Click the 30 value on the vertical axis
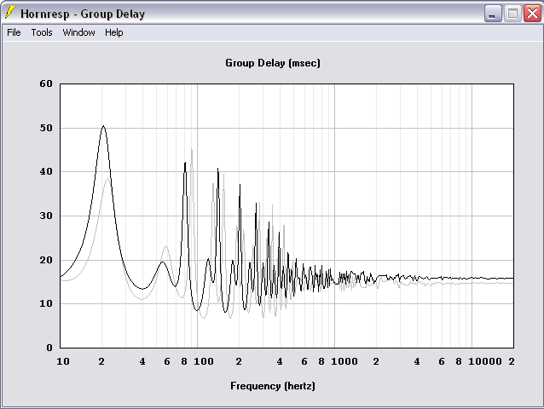This screenshot has width=544, height=409. tap(46, 216)
